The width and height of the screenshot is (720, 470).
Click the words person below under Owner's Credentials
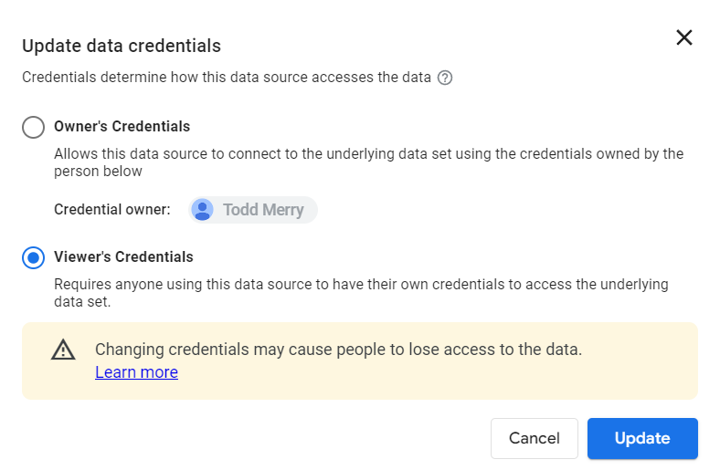[x=98, y=172]
